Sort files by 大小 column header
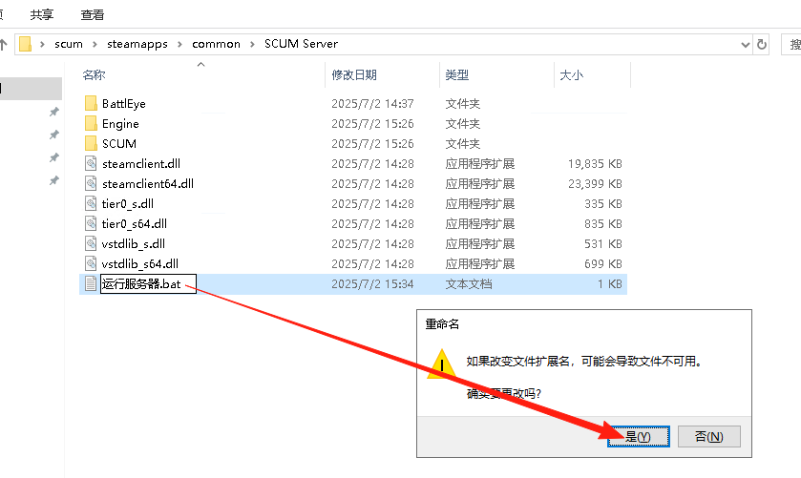 571,74
